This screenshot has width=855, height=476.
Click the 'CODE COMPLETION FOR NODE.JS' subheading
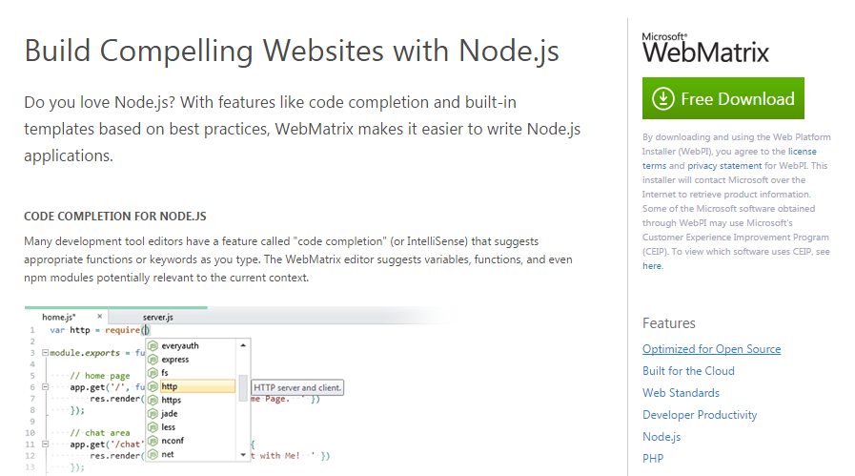click(x=115, y=217)
